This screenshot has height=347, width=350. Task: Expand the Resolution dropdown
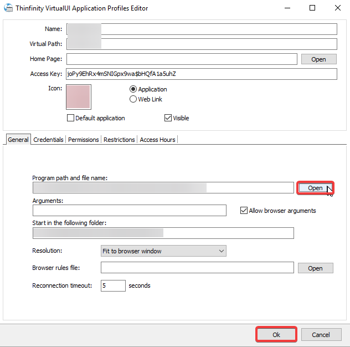(x=163, y=251)
